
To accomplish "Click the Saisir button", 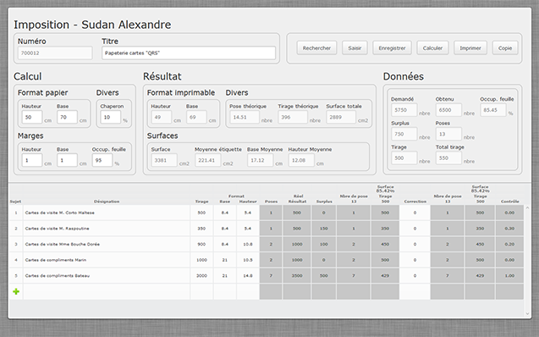I will [355, 48].
